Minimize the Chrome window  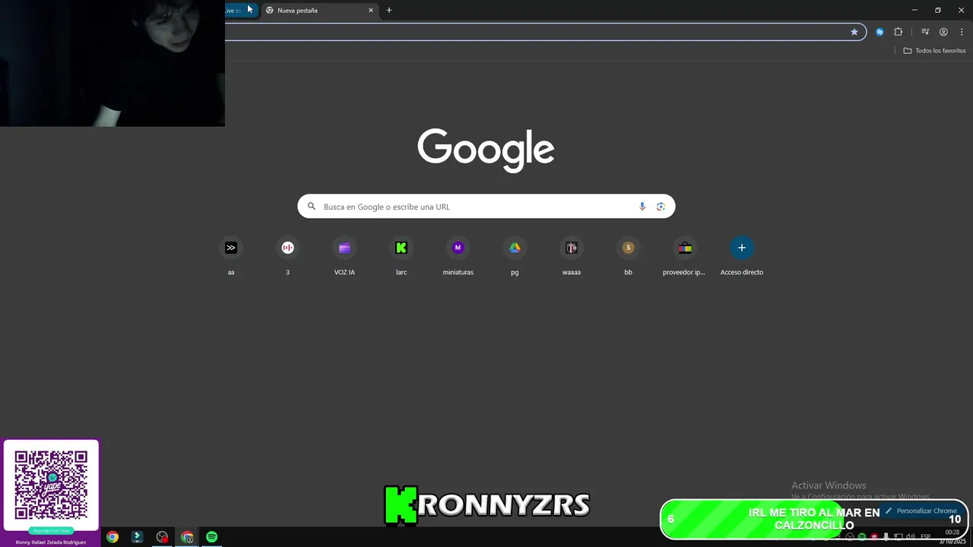pyautogui.click(x=914, y=10)
